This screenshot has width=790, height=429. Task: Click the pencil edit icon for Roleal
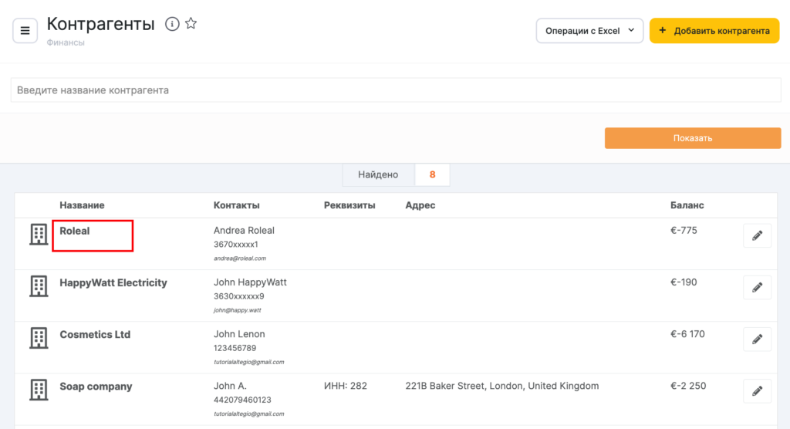(x=757, y=236)
